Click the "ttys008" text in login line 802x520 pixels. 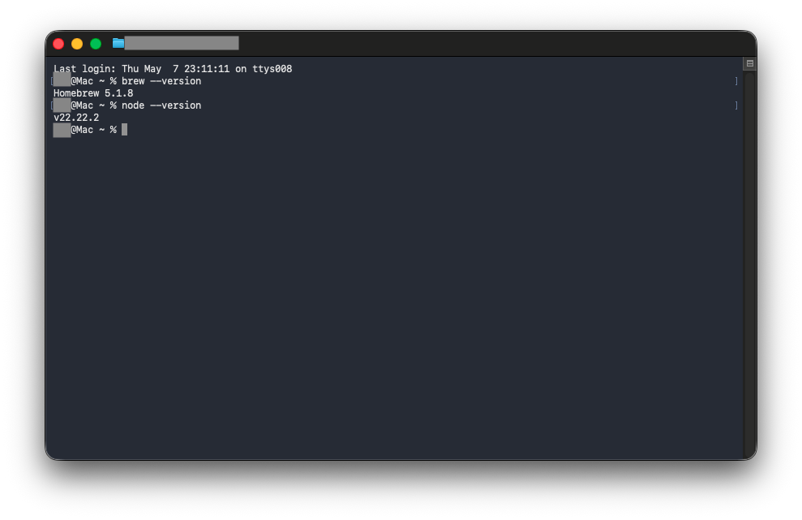(272, 69)
